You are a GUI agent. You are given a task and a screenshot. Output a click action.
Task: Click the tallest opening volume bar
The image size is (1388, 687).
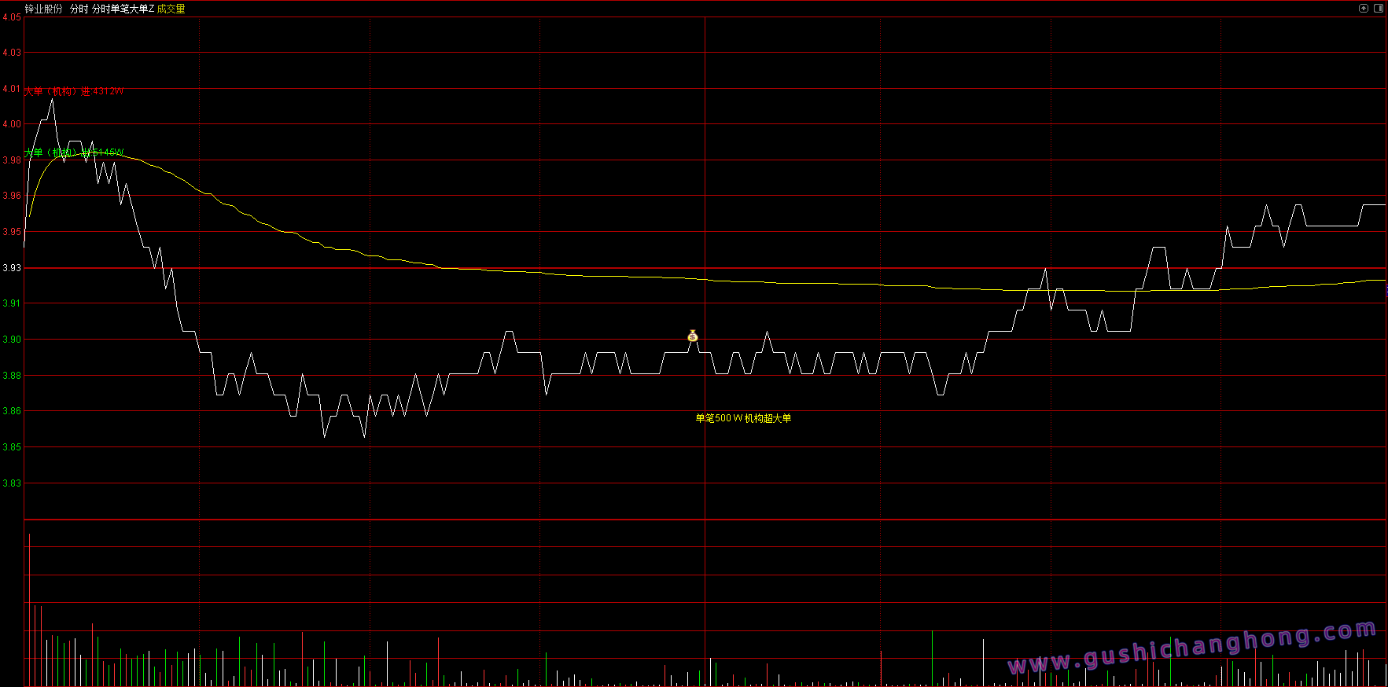pos(29,610)
